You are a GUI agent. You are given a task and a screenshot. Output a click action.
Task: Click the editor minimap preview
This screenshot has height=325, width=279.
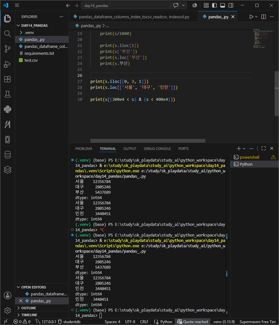click(264, 38)
